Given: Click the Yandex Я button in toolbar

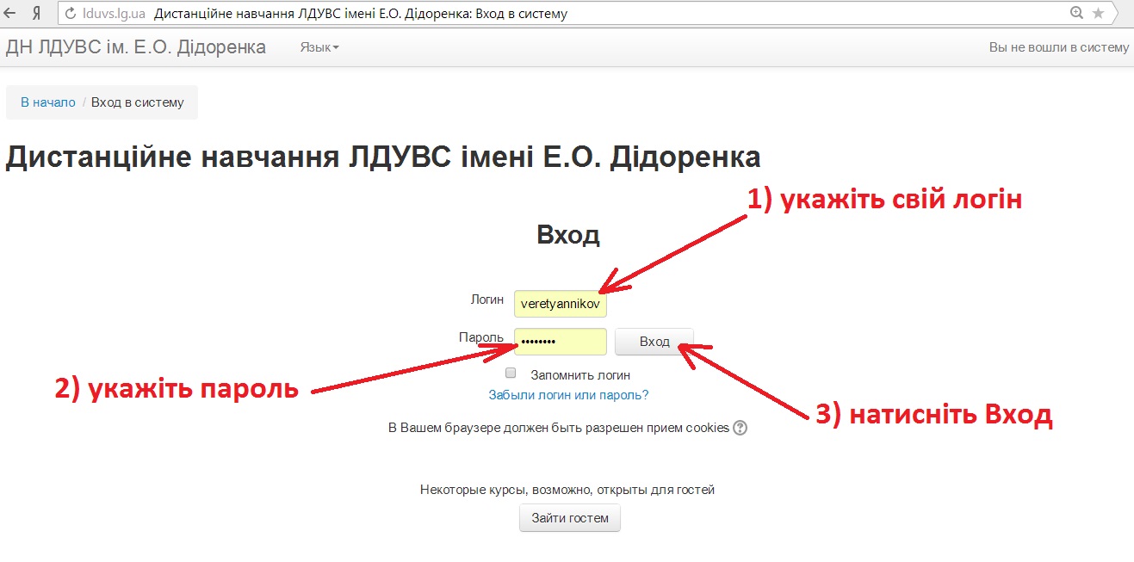Looking at the screenshot, I should (x=36, y=13).
